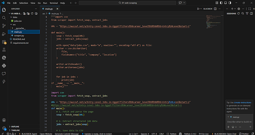Click the Search icon in activity bar
Image resolution: width=255 pixels, height=135 pixels.
point(4,18)
